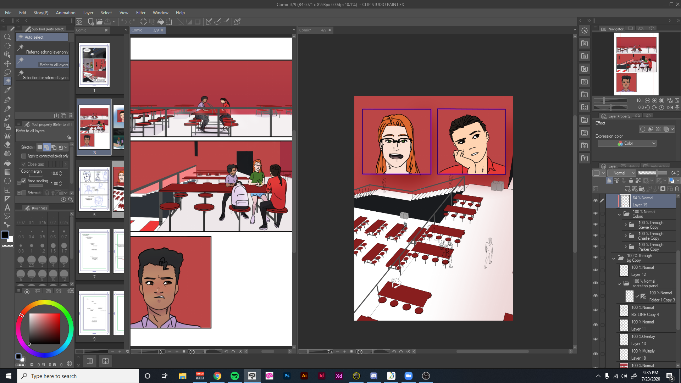681x383 pixels.
Task: Select the Auto select sub tool group
Action: [42, 37]
